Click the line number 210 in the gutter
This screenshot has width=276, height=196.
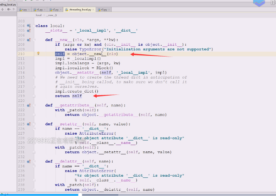21,54
